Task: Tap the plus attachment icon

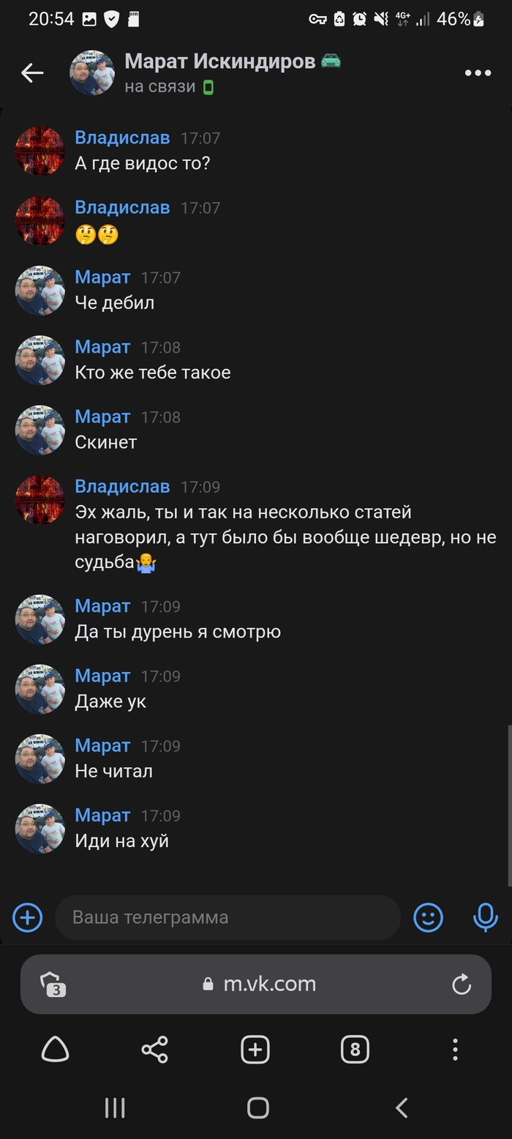Action: click(28, 917)
